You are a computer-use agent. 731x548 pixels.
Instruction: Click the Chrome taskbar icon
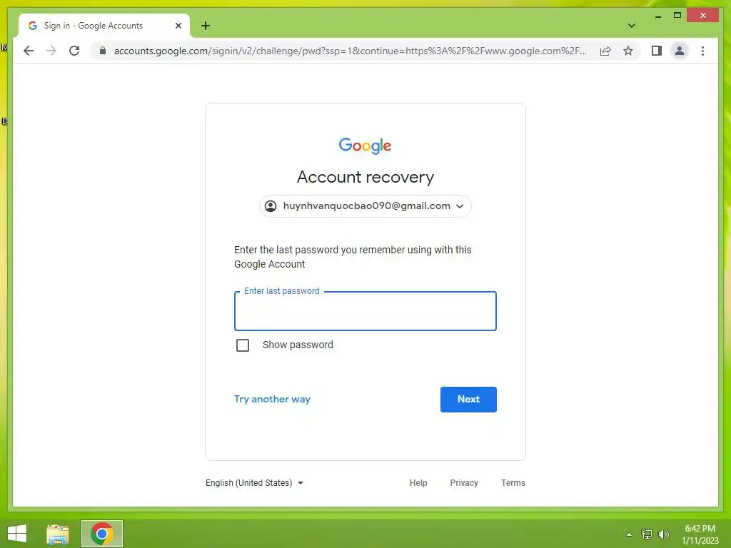pyautogui.click(x=101, y=534)
